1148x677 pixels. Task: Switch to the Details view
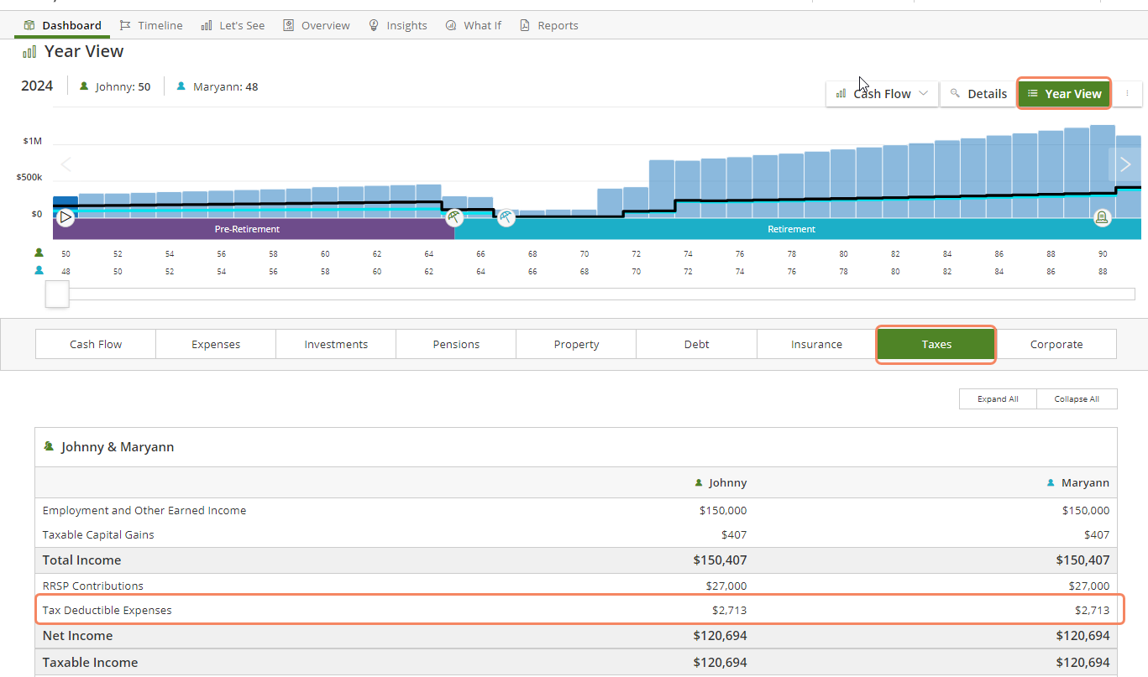(x=978, y=94)
